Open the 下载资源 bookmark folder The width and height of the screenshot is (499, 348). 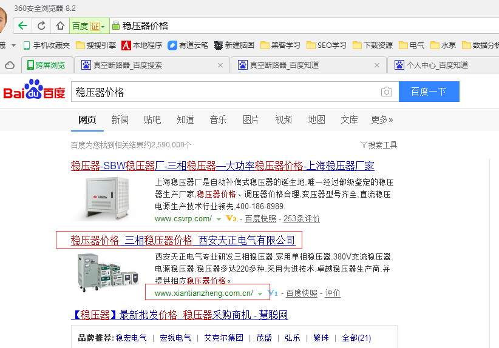point(373,45)
